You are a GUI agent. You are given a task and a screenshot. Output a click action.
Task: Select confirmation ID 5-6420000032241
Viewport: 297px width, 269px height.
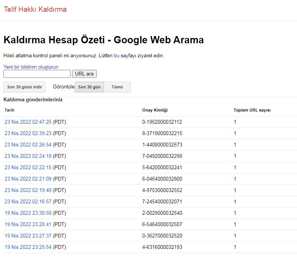click(162, 167)
